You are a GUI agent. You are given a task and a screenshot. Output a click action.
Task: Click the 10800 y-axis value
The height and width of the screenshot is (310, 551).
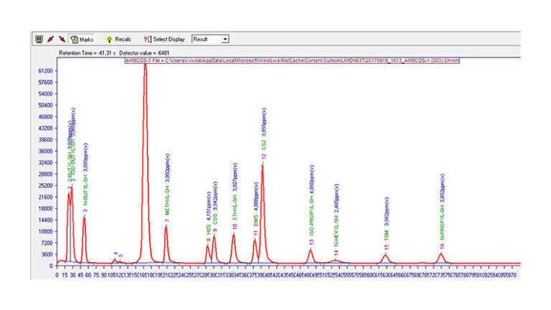pos(45,232)
